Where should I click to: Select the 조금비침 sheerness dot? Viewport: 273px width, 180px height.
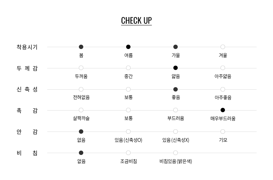coord(128,153)
